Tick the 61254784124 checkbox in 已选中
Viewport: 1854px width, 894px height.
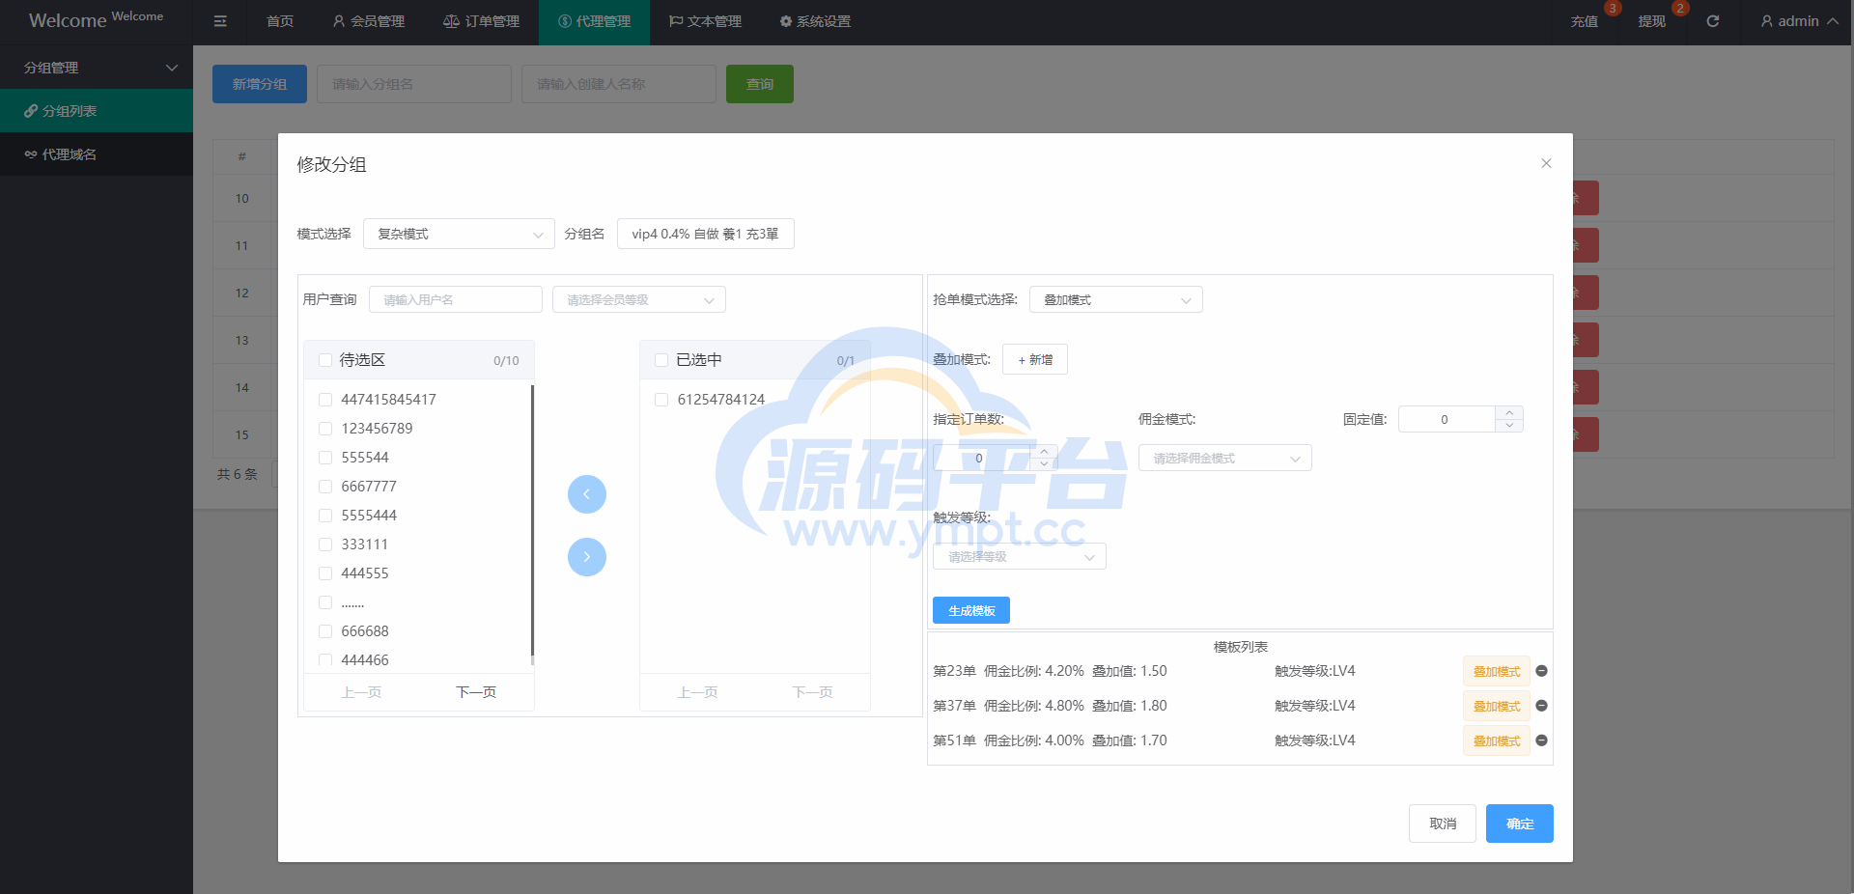(661, 400)
